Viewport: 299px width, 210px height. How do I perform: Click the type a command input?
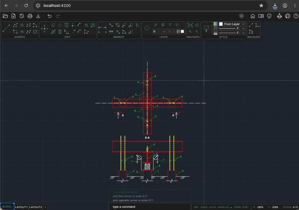click(150, 207)
